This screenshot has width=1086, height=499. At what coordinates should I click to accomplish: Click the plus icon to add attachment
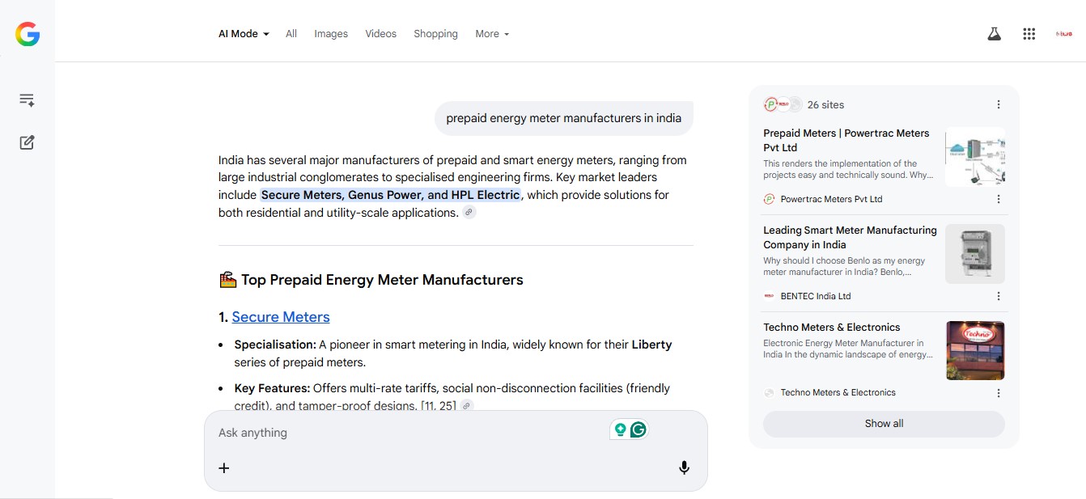pos(224,467)
